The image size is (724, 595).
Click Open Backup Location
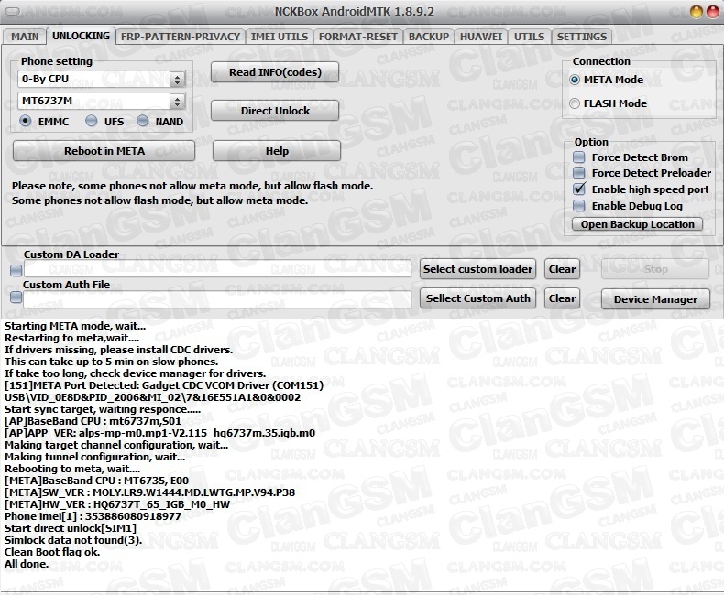click(637, 224)
